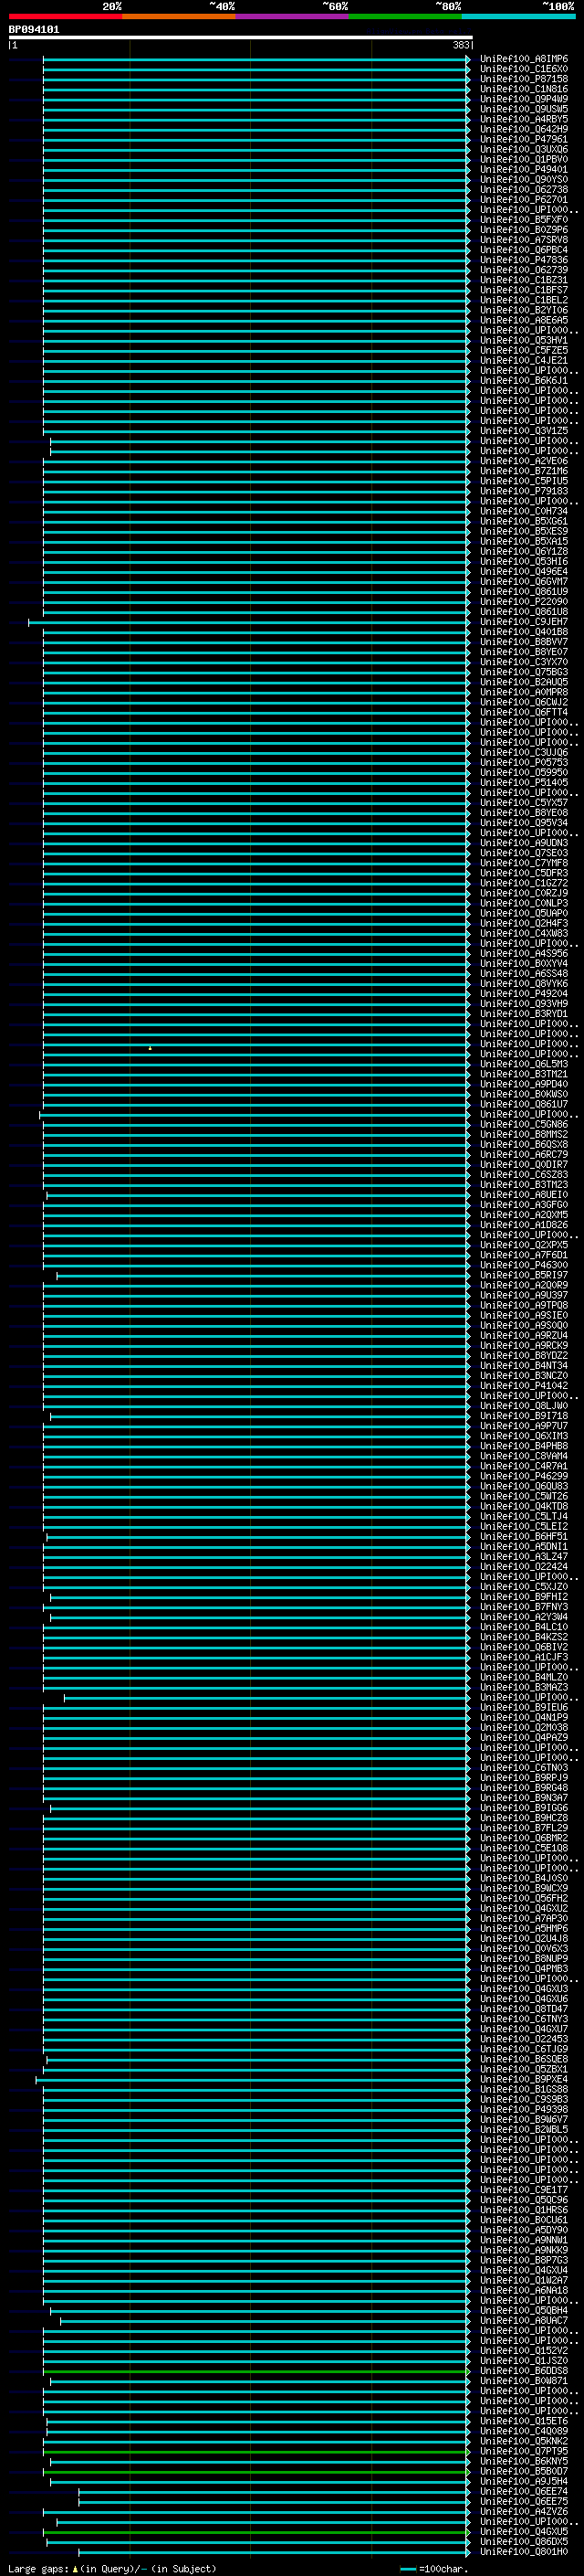Viewport: 584px width, 2576px height.
Task: Select hit label UniRef100_B0Z9P6
Action: [x=523, y=230]
